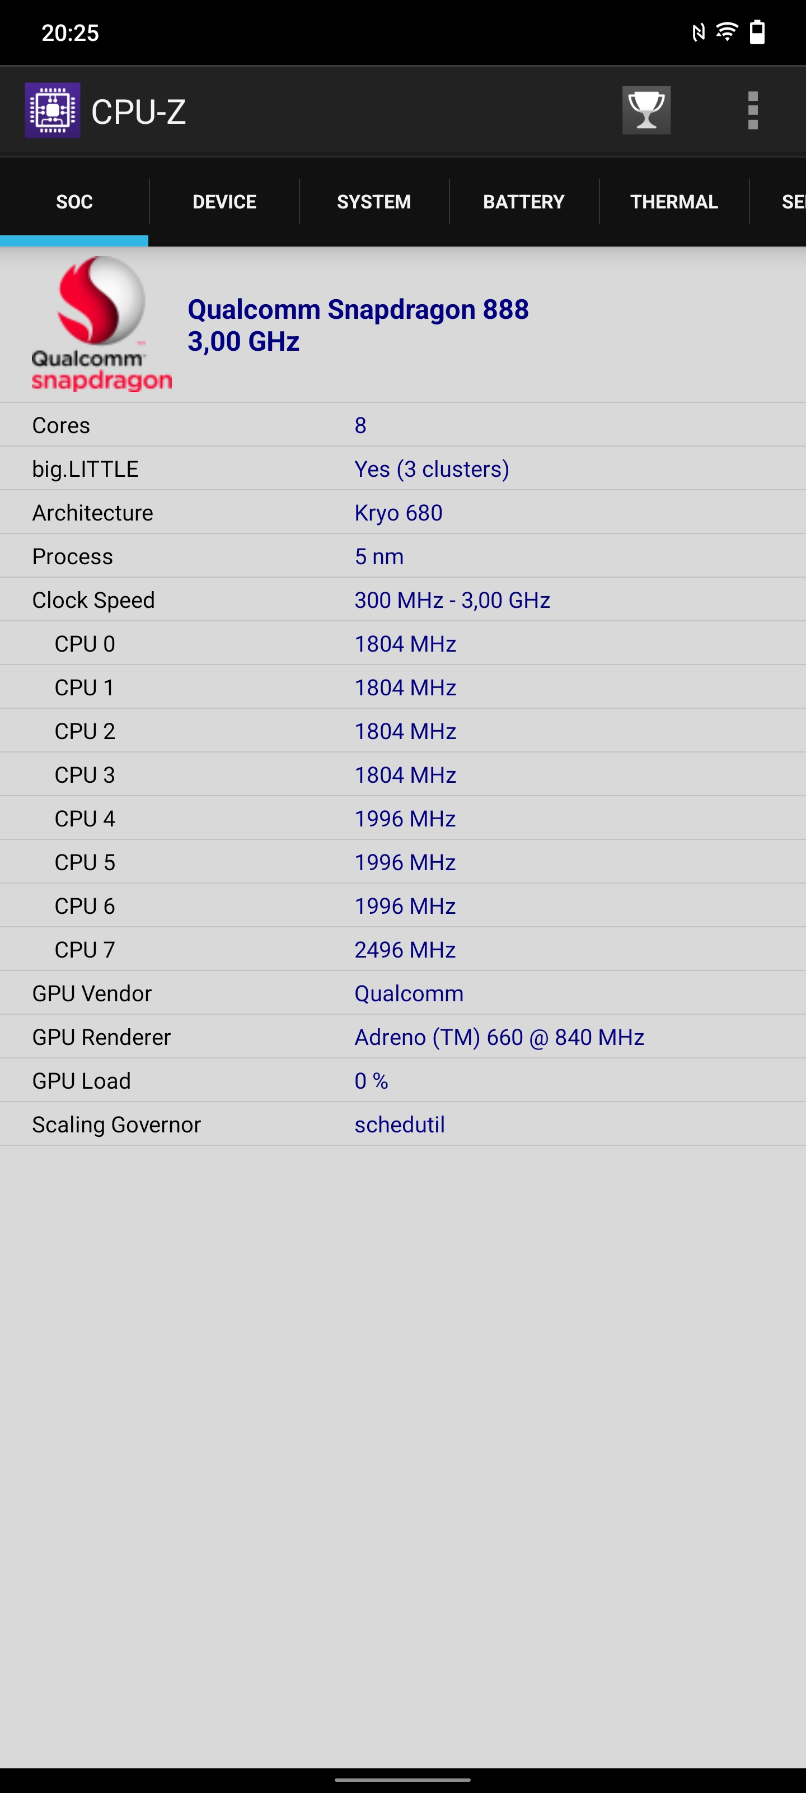
Task: Select the Adreno (TM) 660 @ 840 MHz value
Action: tap(499, 1037)
